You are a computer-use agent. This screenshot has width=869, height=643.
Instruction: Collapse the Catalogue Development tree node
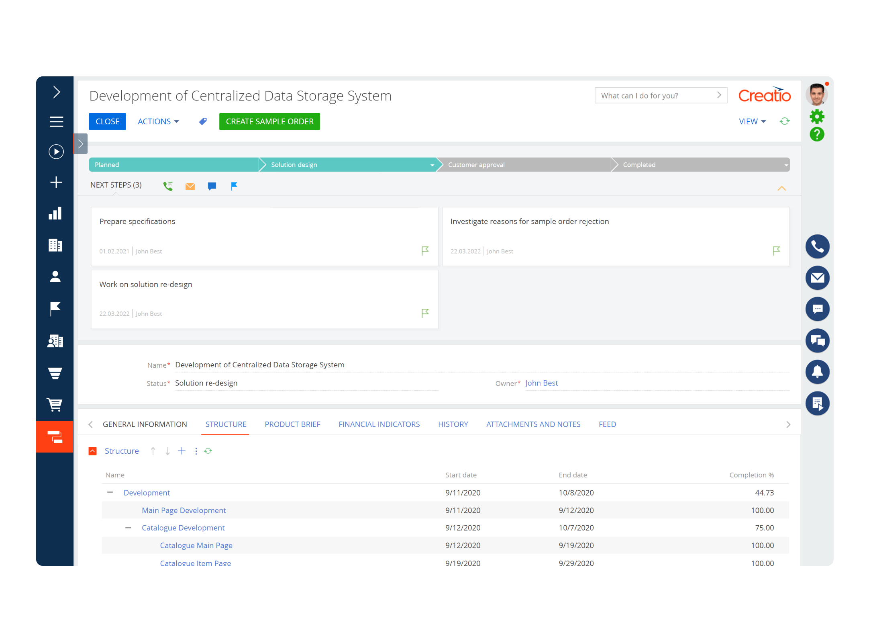[129, 527]
